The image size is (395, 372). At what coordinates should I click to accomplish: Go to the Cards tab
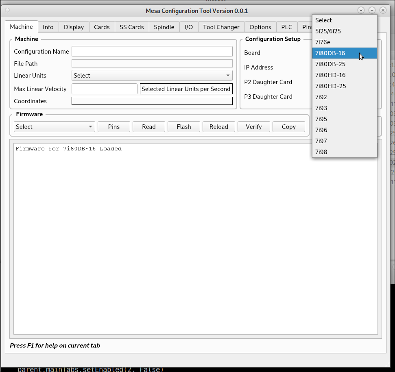tap(102, 27)
